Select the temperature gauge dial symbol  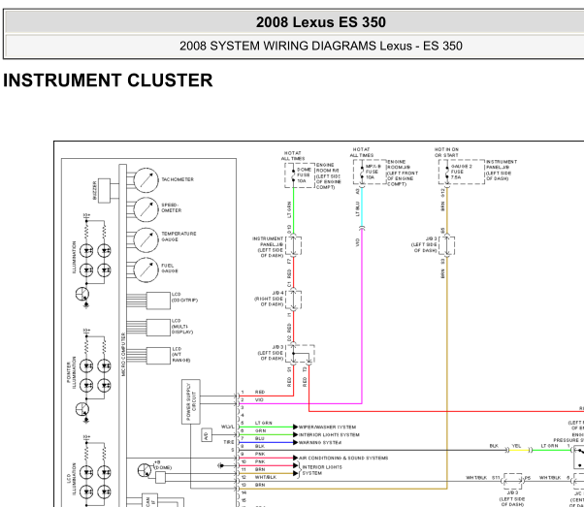146,239
